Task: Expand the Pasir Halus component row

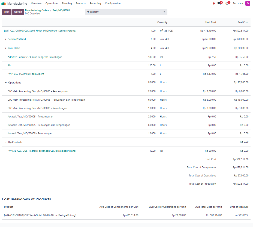Action: point(6,48)
